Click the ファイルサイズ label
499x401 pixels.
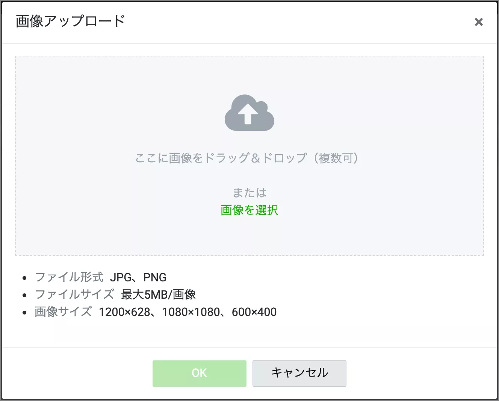pos(74,295)
